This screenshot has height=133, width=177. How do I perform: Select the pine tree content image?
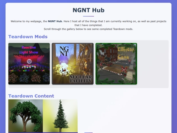(60, 116)
